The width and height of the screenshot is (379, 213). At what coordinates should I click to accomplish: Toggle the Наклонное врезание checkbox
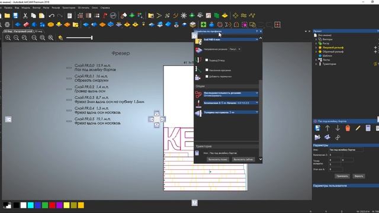(207, 70)
